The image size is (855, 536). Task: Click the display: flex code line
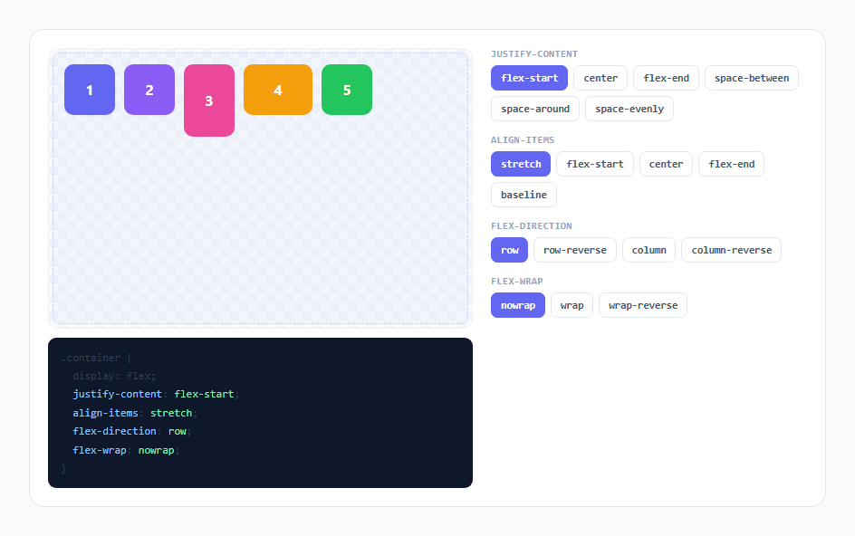coord(114,376)
